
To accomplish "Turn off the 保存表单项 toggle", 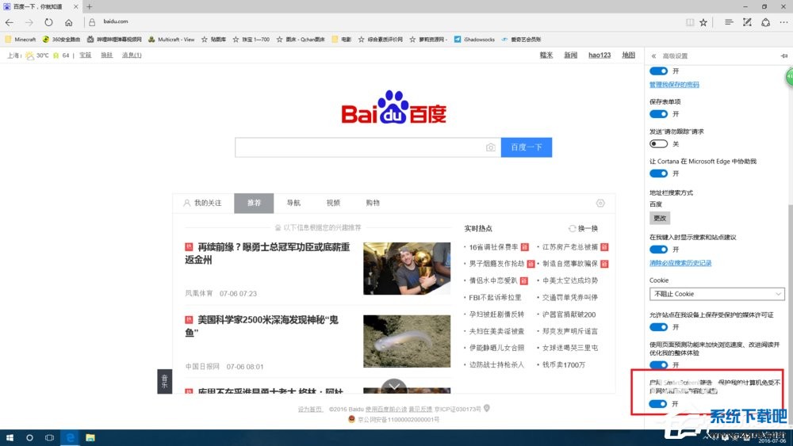I will tap(658, 114).
